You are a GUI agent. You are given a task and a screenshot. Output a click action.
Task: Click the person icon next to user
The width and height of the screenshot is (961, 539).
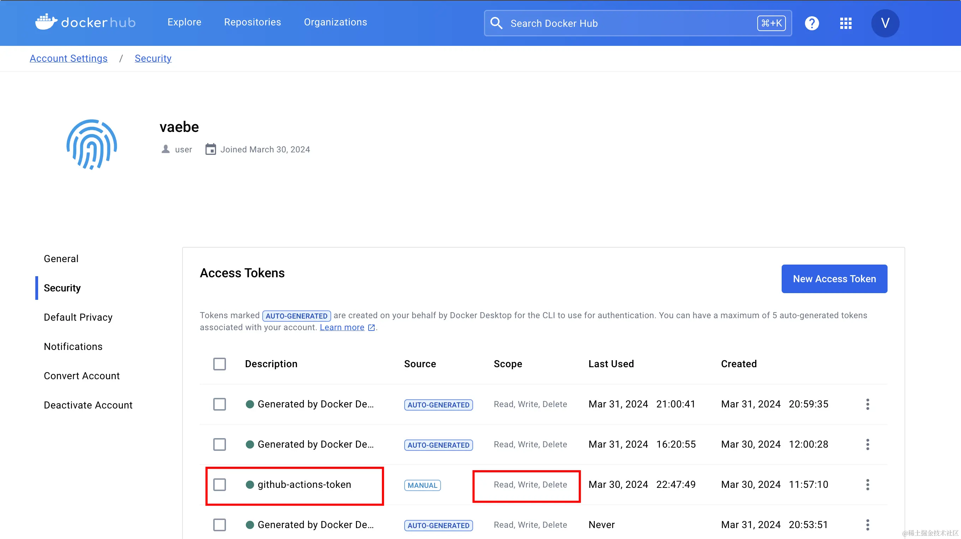pos(165,149)
